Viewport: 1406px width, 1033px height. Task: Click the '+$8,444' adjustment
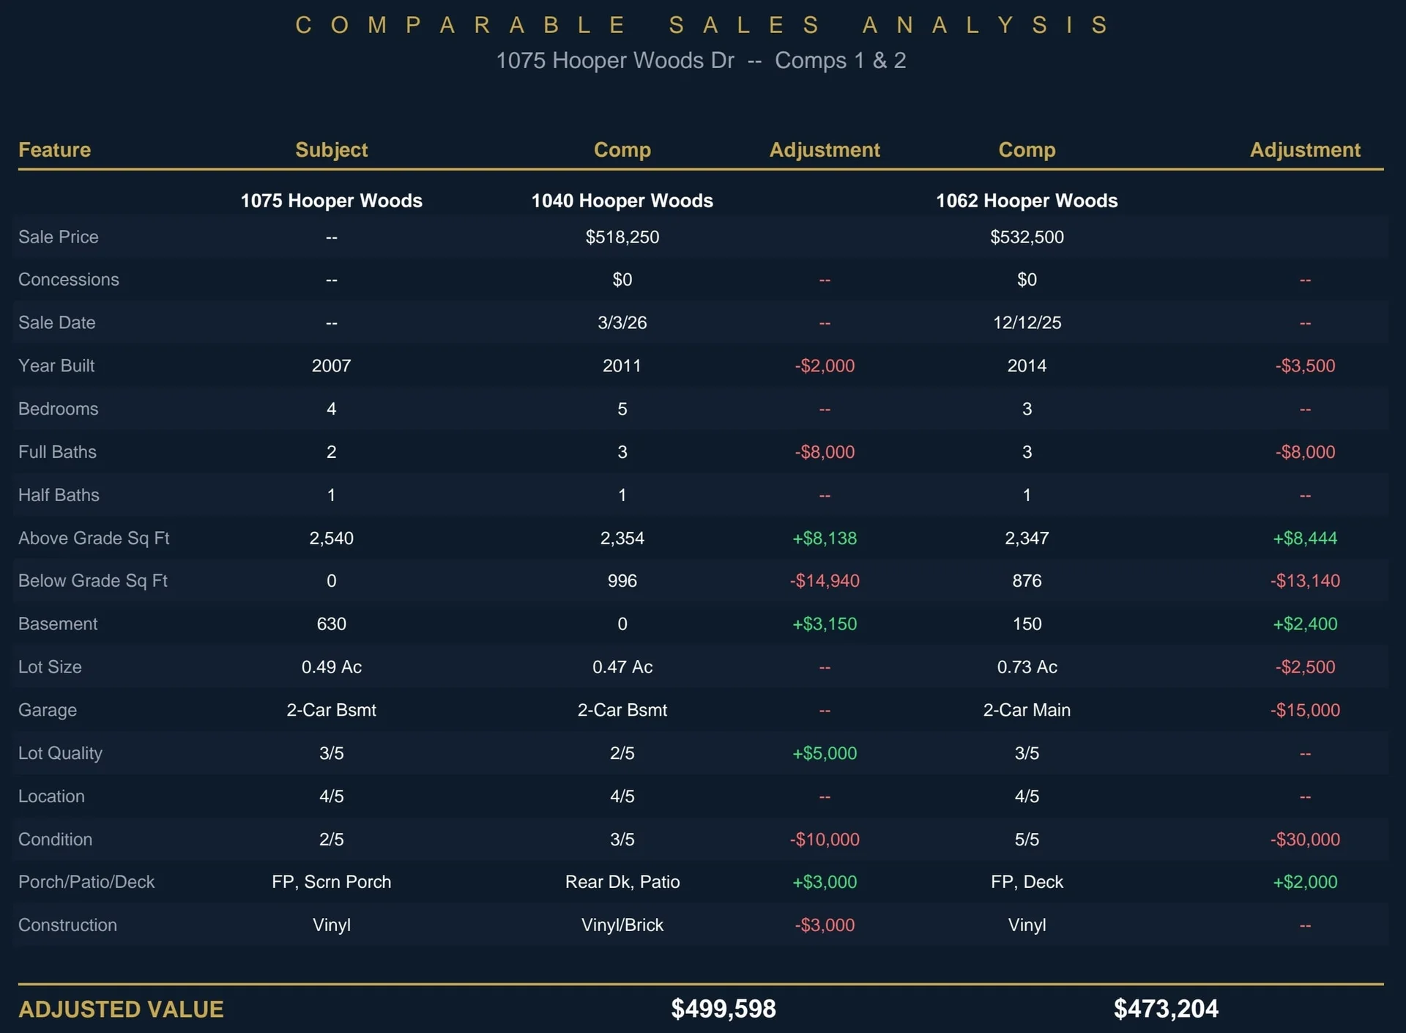pyautogui.click(x=1305, y=538)
